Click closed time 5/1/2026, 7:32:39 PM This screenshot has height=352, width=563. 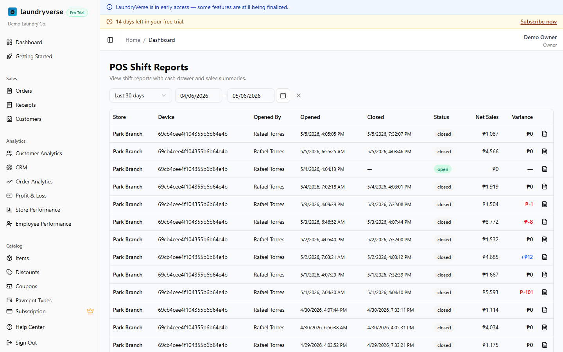pyautogui.click(x=389, y=275)
